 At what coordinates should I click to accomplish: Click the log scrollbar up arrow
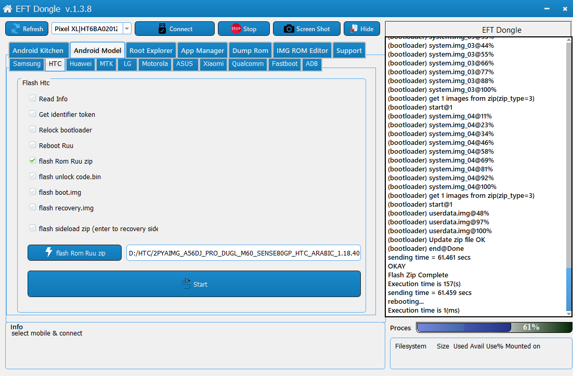pos(569,39)
